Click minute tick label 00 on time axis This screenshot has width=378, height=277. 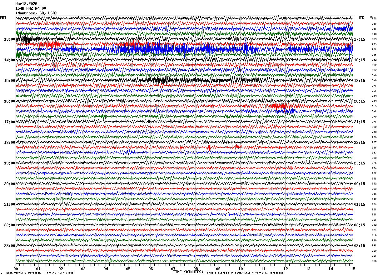tap(16, 269)
